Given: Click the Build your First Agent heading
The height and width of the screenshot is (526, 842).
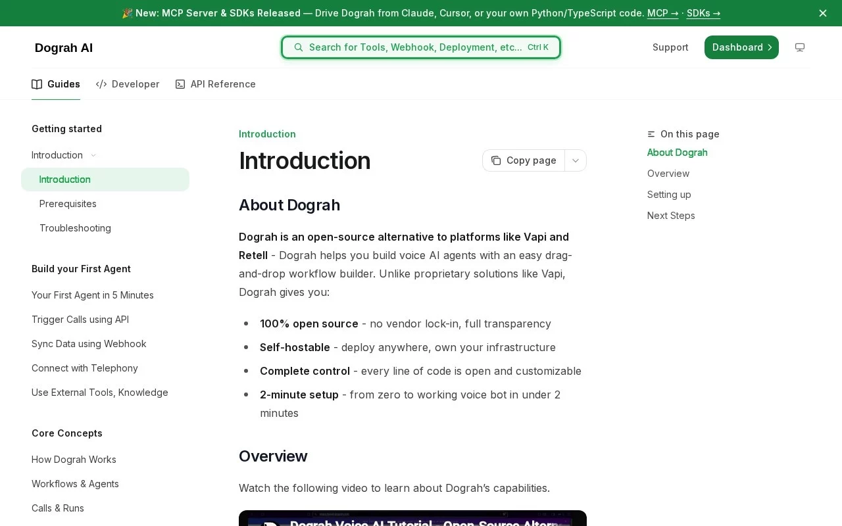Looking at the screenshot, I should [x=81, y=269].
